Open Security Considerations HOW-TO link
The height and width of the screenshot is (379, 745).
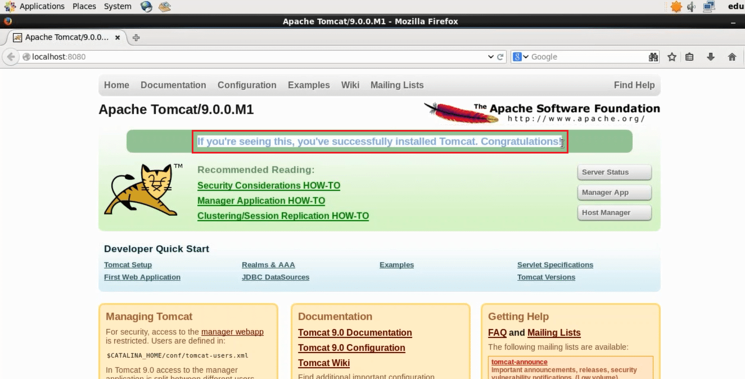pos(269,186)
